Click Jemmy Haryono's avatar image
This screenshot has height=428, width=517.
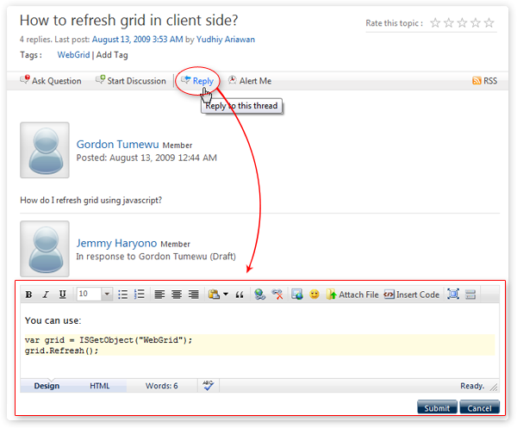pyautogui.click(x=45, y=249)
